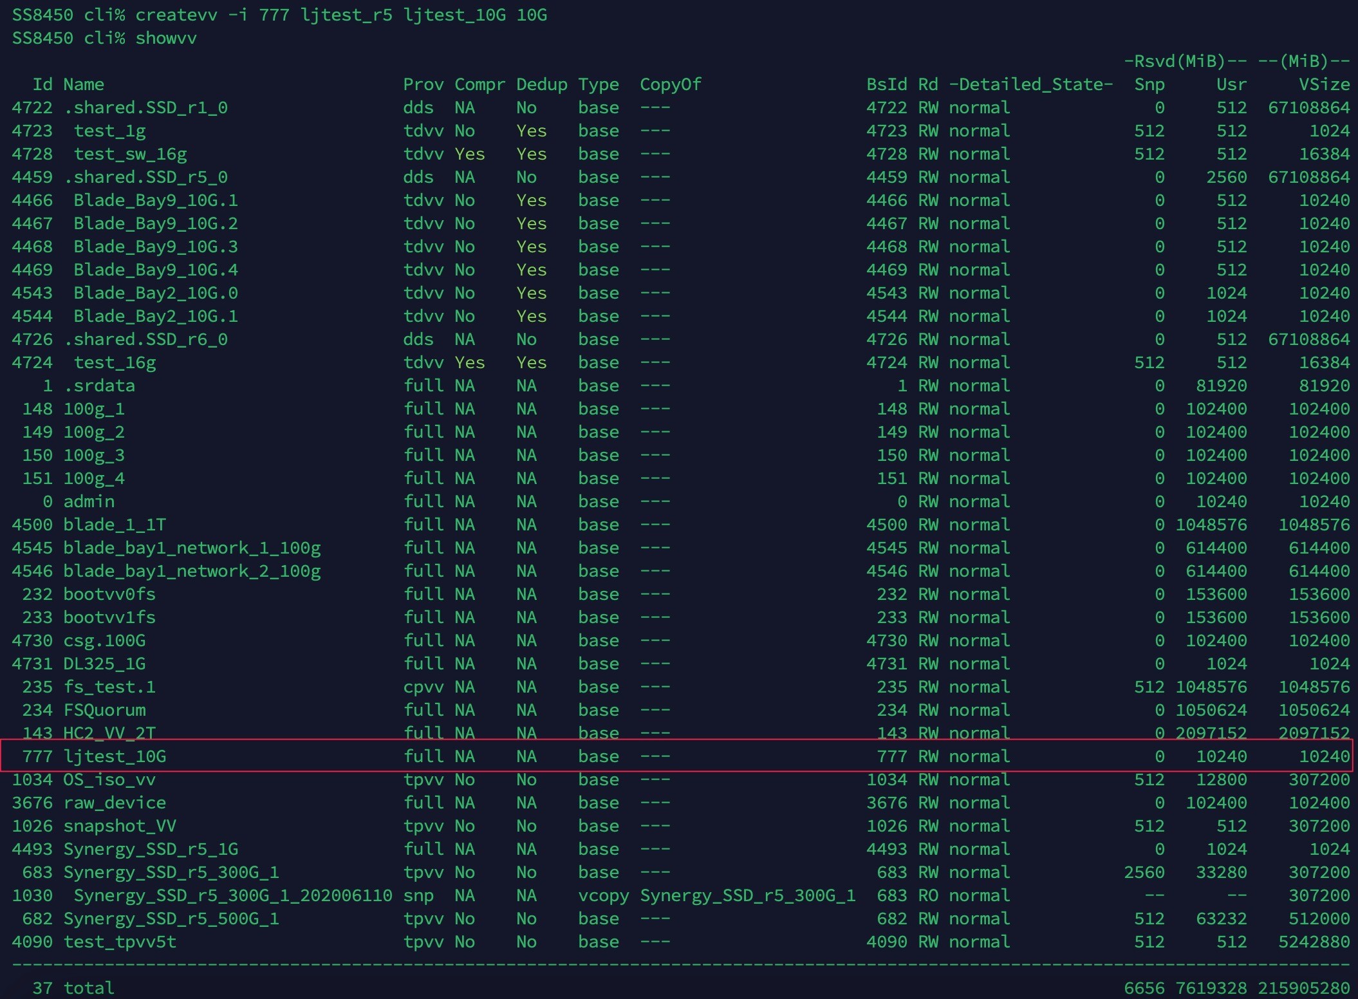Image resolution: width=1358 pixels, height=999 pixels.
Task: Click the test_tpvv5t volume name
Action: 120,942
